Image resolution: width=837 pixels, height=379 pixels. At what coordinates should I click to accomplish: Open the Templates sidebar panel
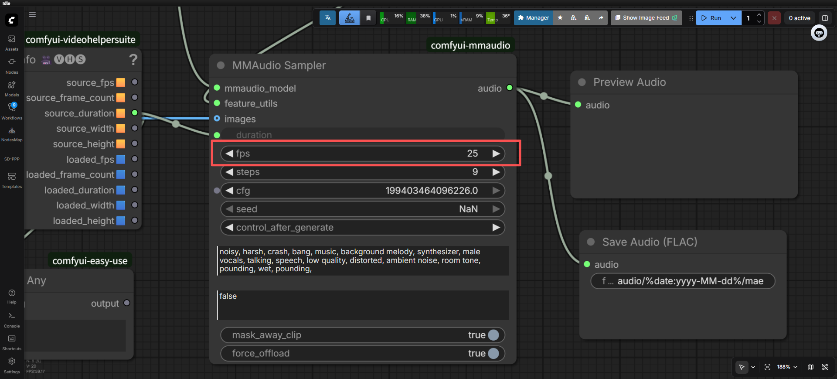(x=12, y=180)
